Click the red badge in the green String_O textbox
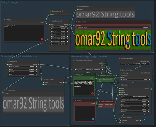 [92, 93]
